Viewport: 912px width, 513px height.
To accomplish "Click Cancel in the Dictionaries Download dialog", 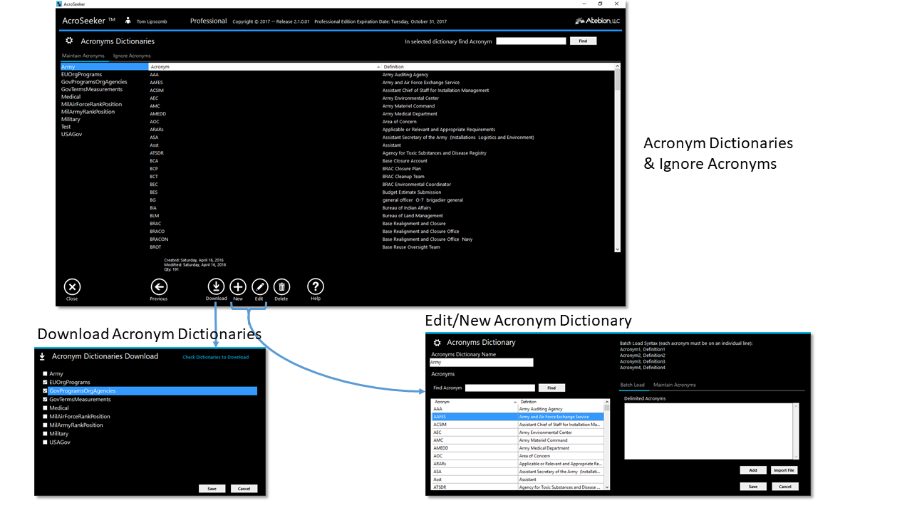I will pos(244,489).
